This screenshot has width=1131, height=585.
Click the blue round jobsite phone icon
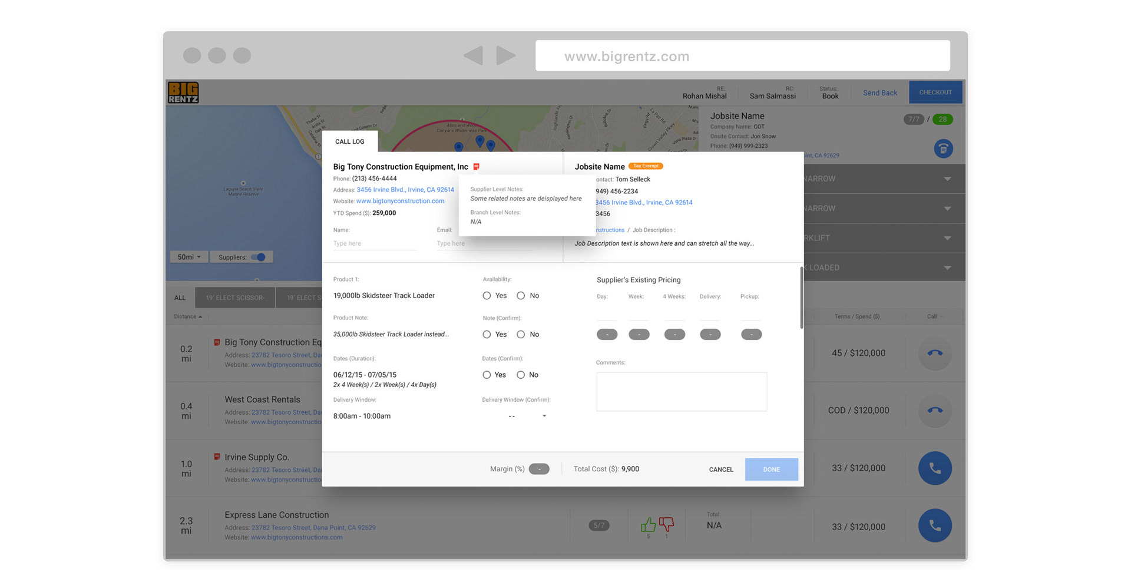click(943, 148)
